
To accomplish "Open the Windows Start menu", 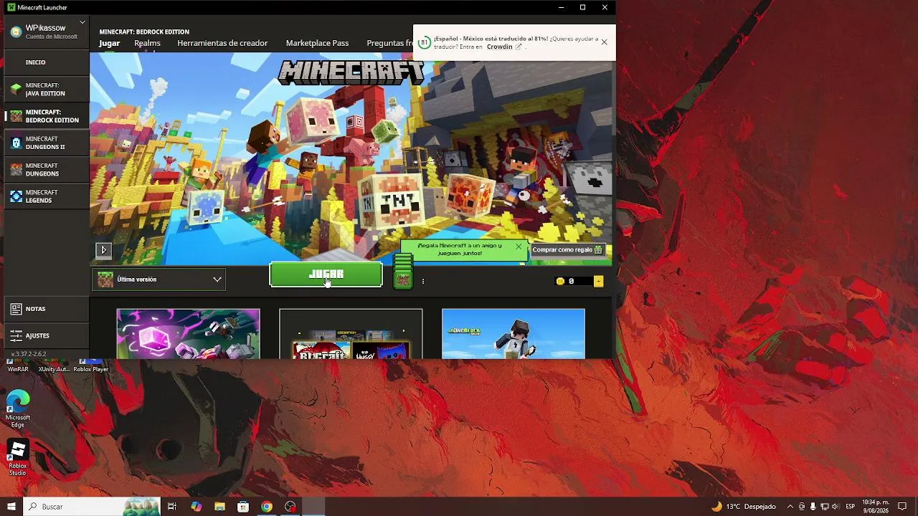I will coord(11,507).
